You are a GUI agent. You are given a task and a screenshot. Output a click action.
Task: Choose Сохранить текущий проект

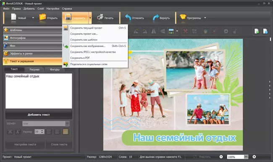tap(95, 28)
